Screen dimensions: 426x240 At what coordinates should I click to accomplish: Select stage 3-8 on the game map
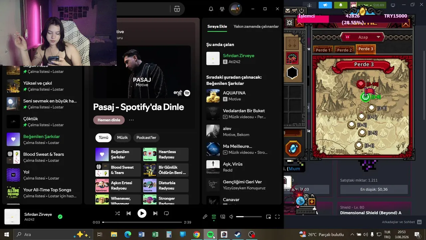[372, 108]
